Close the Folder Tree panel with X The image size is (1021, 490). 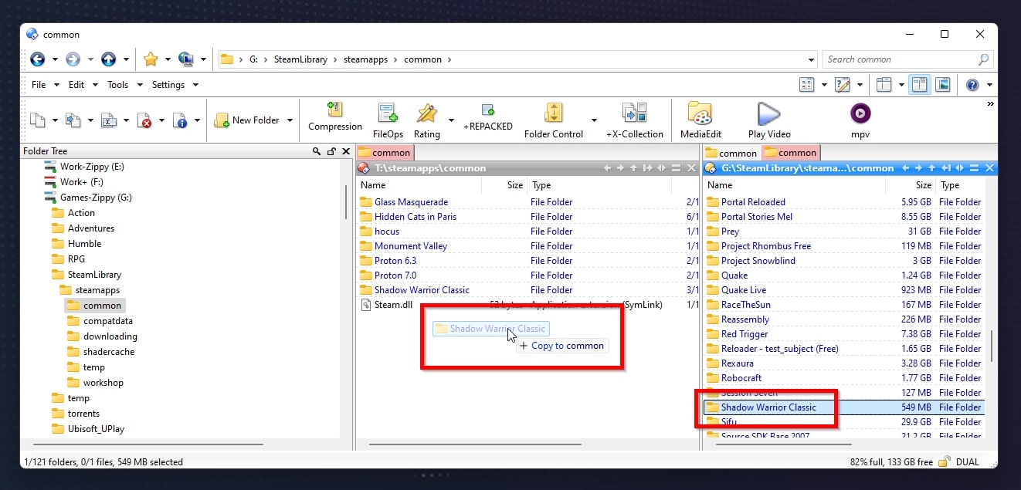(x=346, y=151)
